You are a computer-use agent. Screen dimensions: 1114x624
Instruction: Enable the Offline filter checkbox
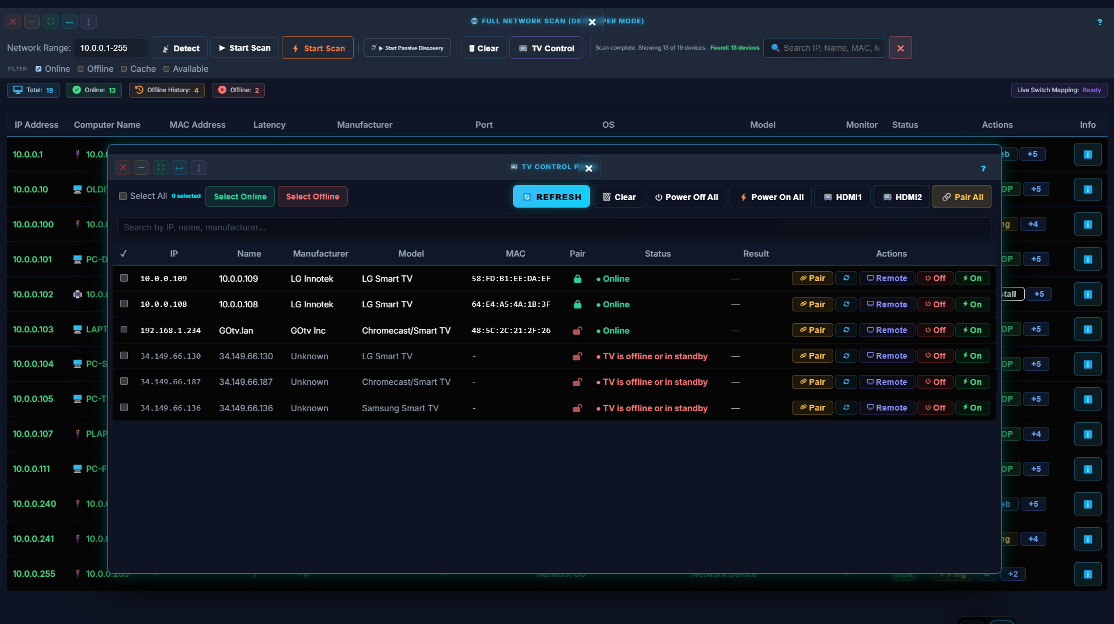(x=81, y=69)
